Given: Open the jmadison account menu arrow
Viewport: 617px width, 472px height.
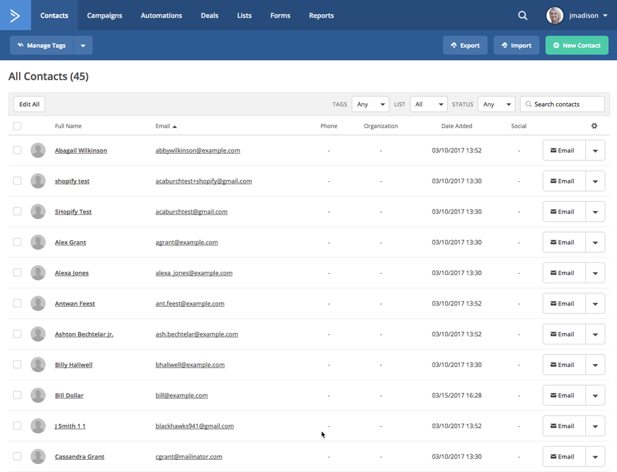Looking at the screenshot, I should (x=605, y=16).
